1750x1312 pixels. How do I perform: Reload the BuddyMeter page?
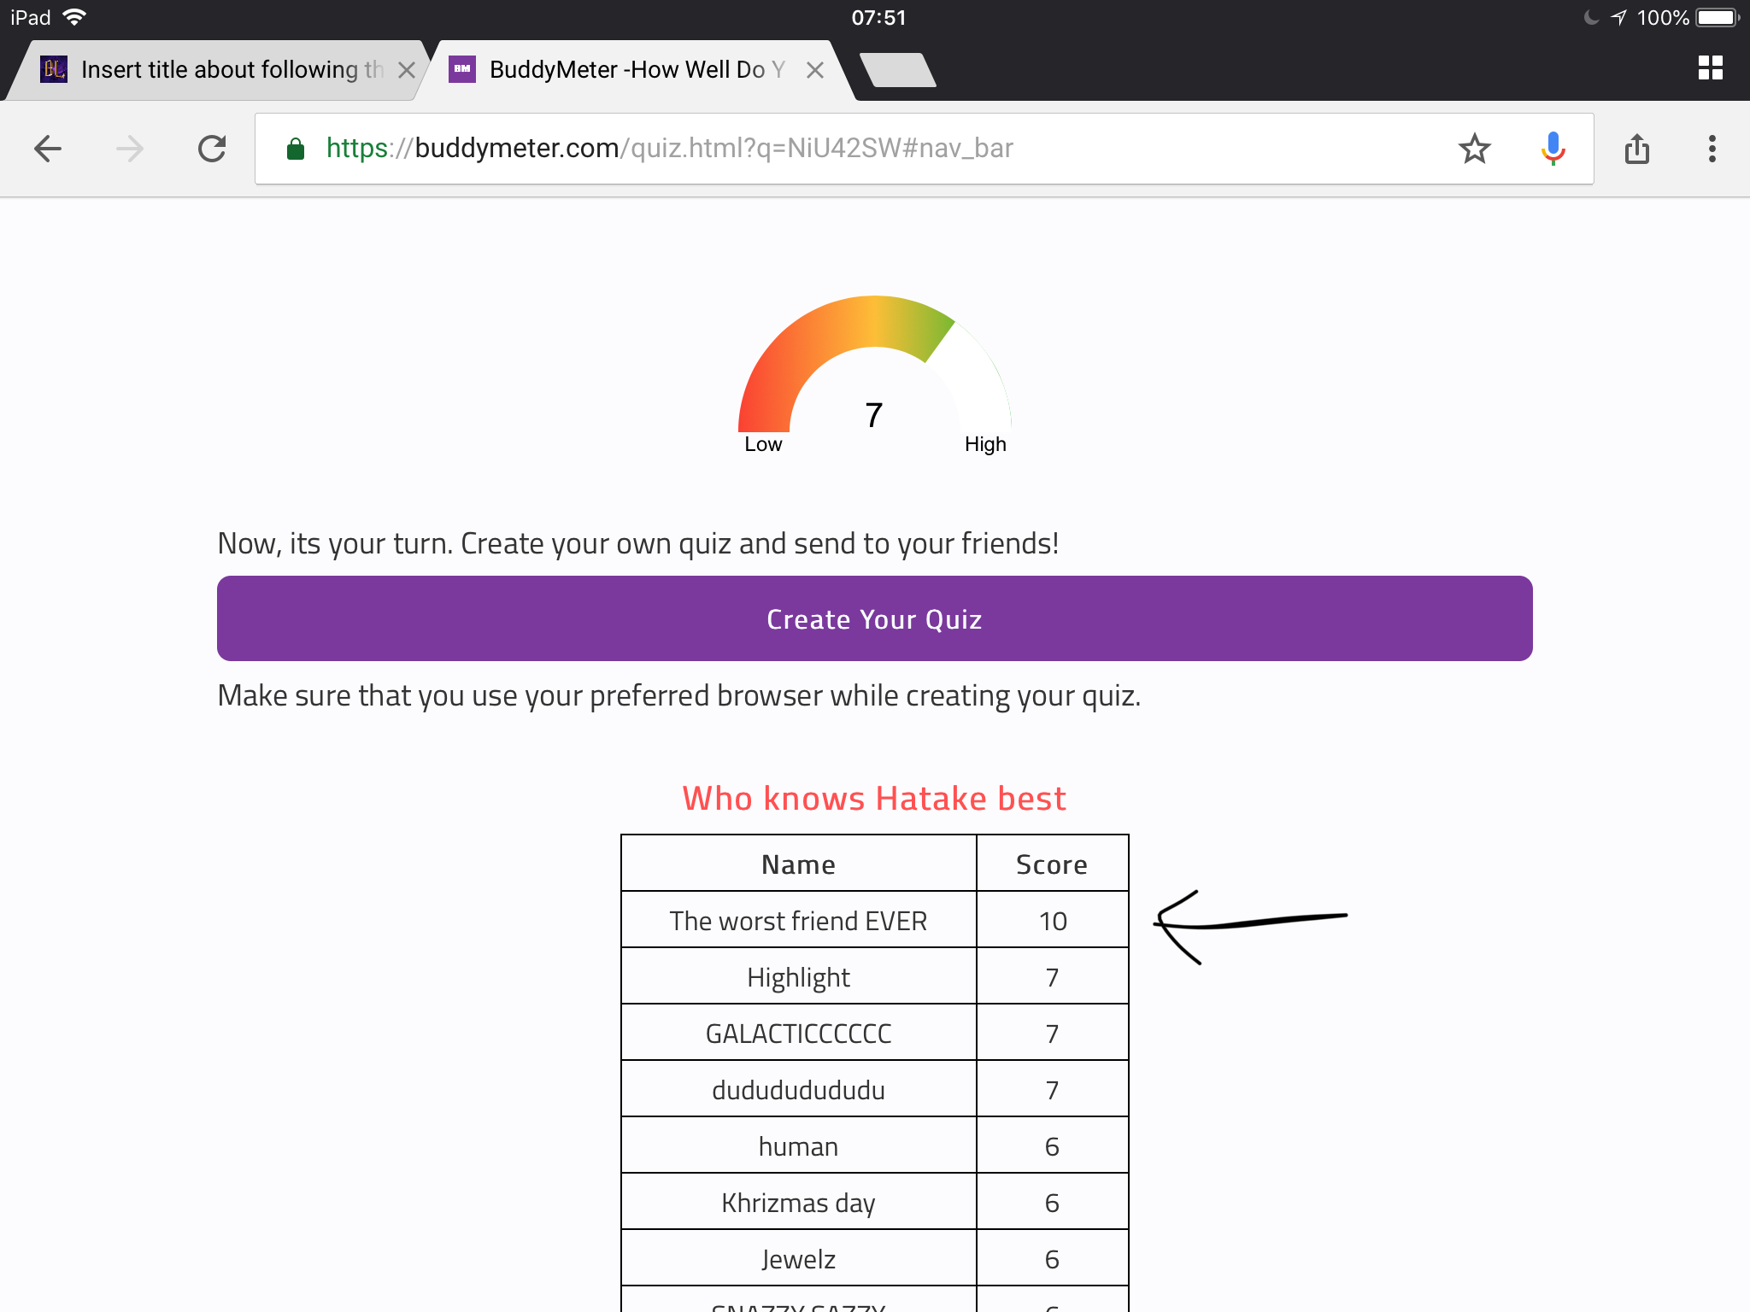coord(212,149)
